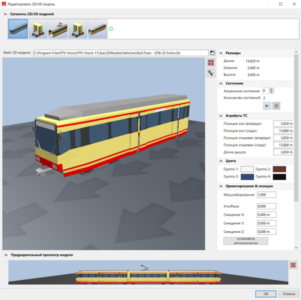Image resolution: width=301 pixels, height=300 pixels.
Task: Increase Актуальное состояние with the up arrow
Action: tap(271, 89)
